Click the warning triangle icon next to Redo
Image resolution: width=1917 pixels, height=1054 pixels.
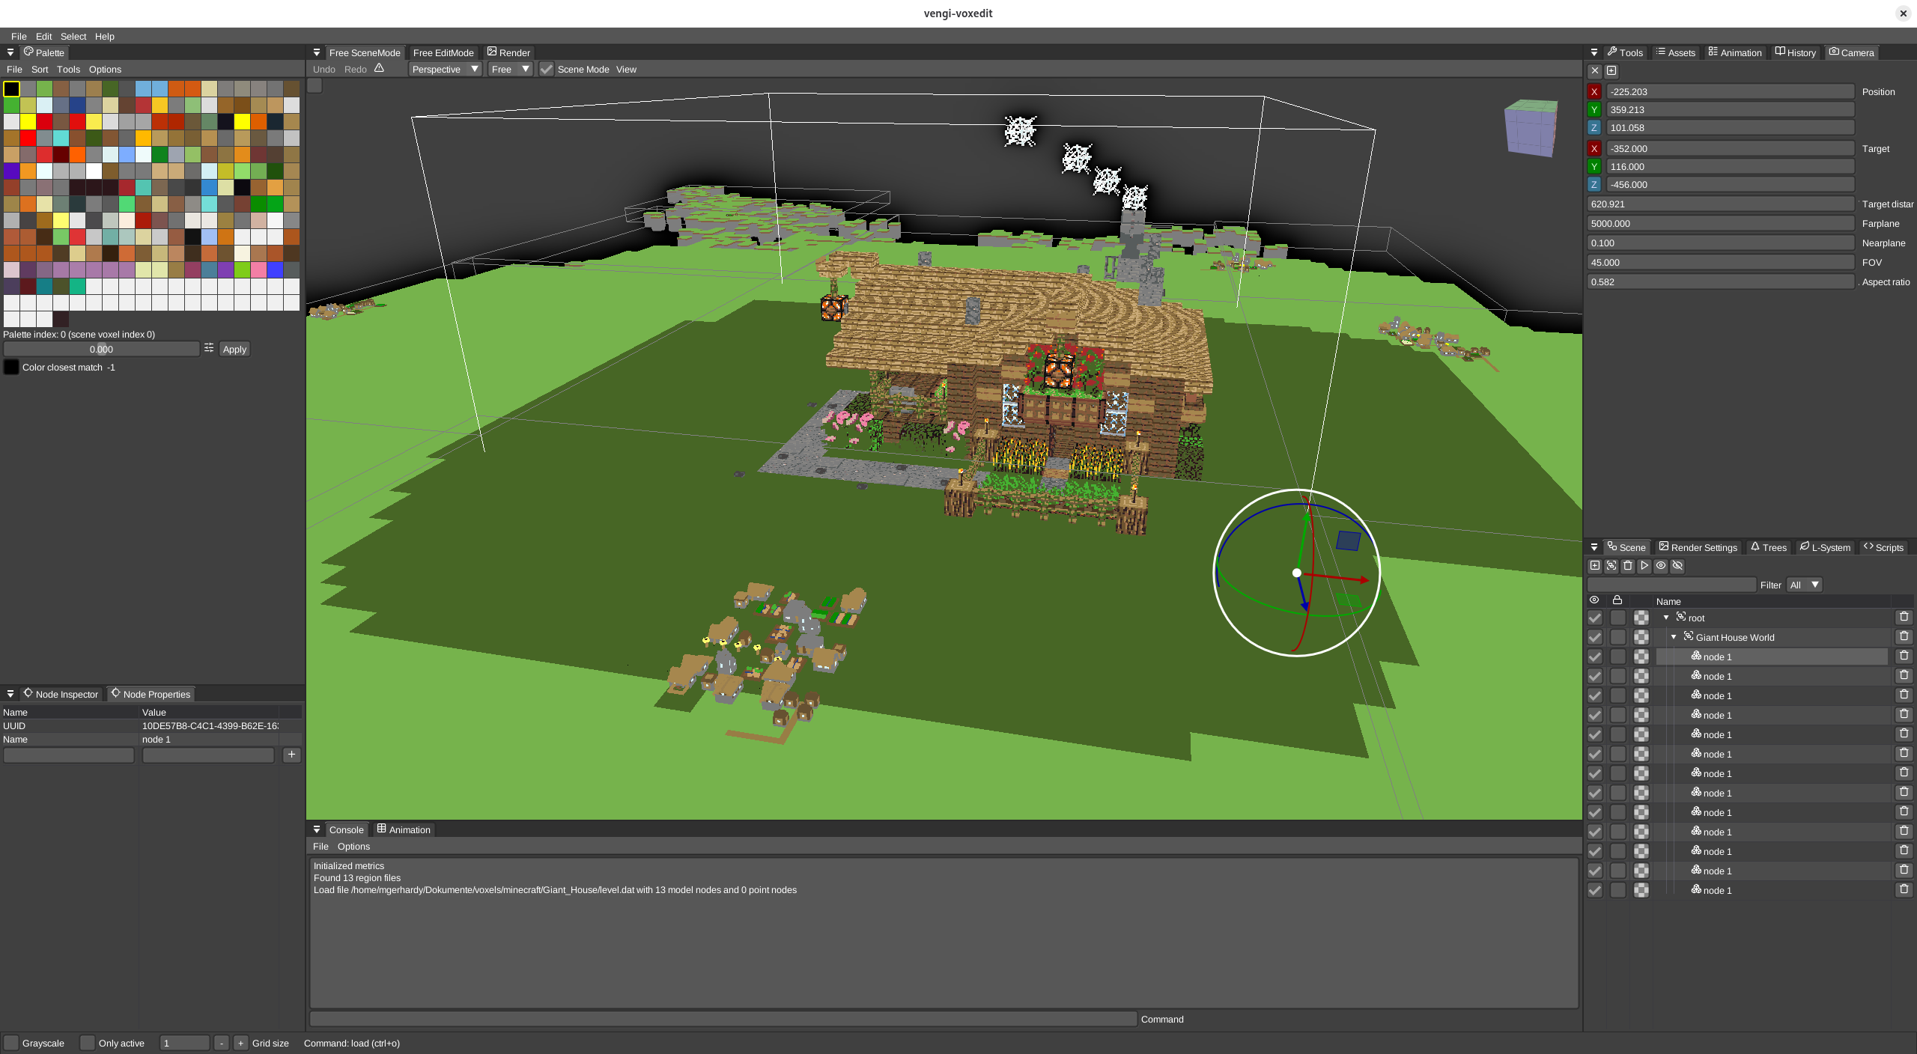coord(380,69)
